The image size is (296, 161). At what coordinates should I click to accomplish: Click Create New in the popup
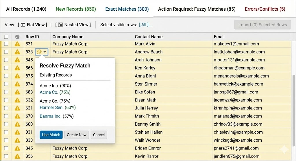pos(77,135)
